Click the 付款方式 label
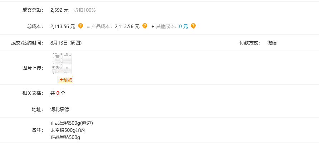 coord(250,43)
